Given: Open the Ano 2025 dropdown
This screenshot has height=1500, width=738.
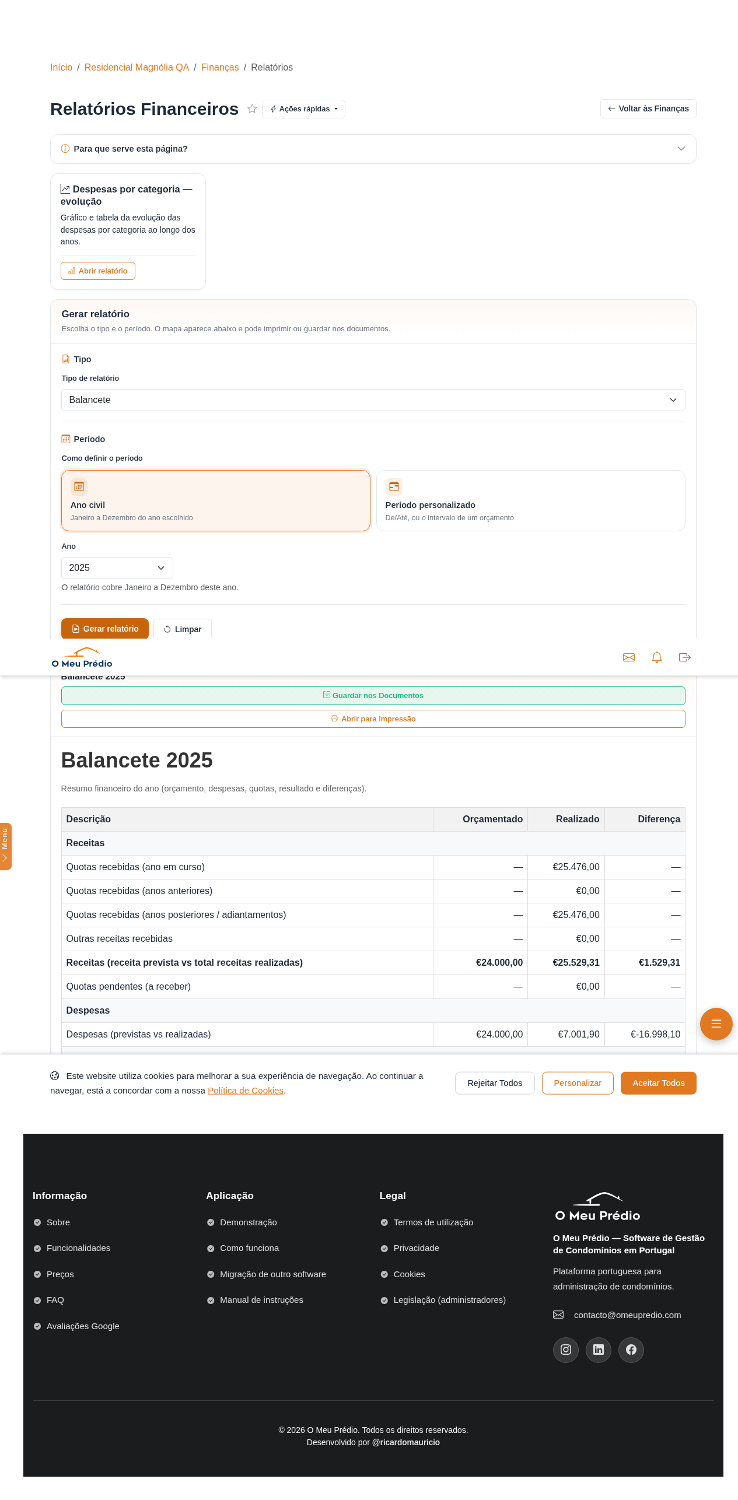Looking at the screenshot, I should tap(117, 568).
